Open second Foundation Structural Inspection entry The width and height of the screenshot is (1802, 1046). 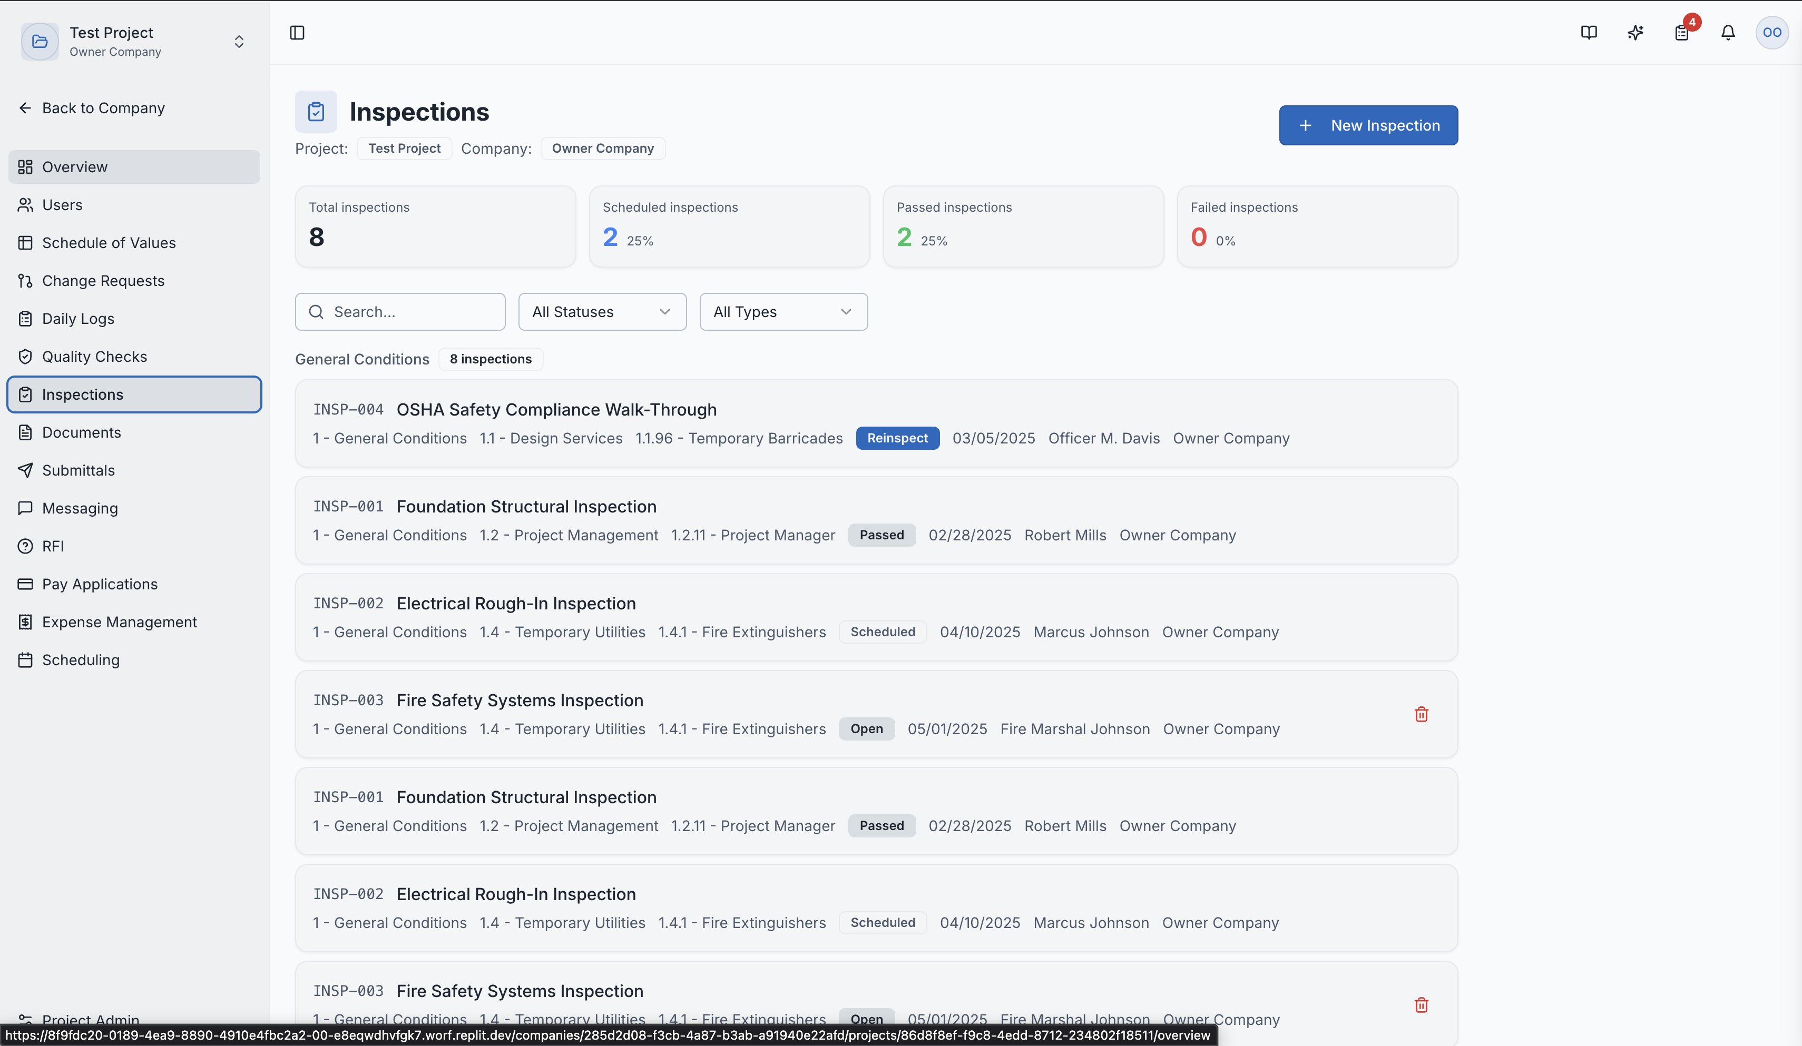pyautogui.click(x=876, y=811)
